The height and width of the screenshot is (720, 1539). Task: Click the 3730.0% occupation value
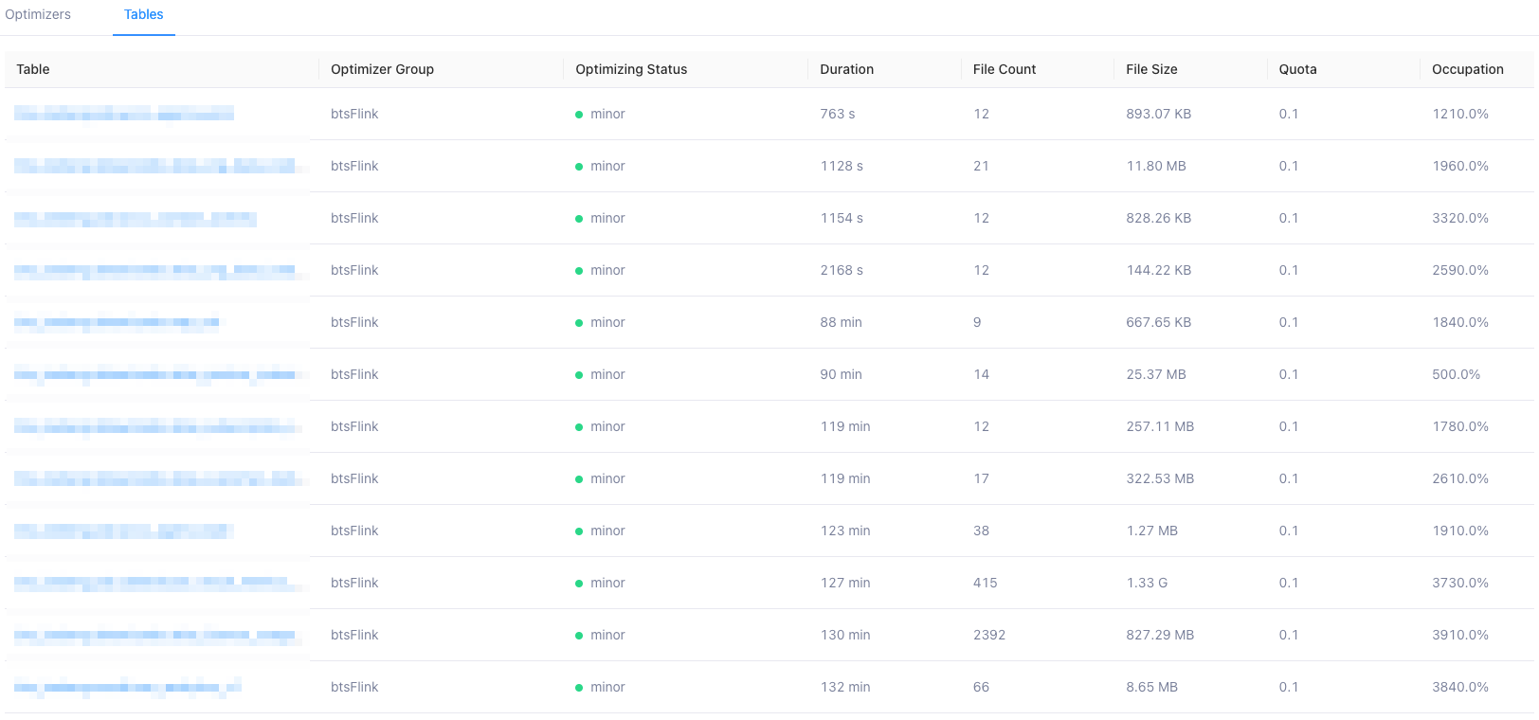[x=1460, y=583]
